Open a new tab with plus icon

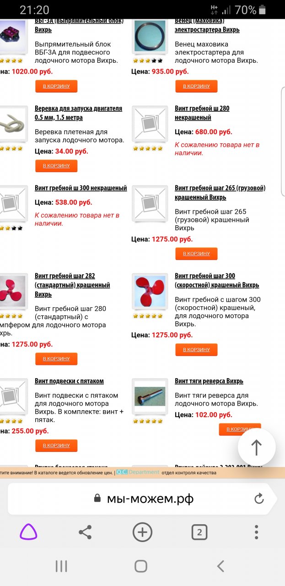142,532
